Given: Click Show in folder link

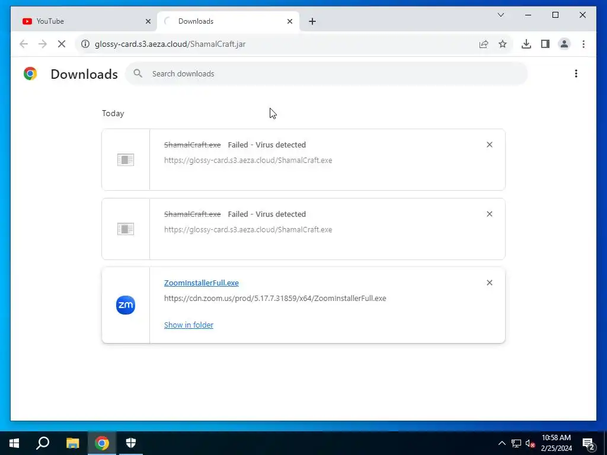Looking at the screenshot, I should [189, 325].
